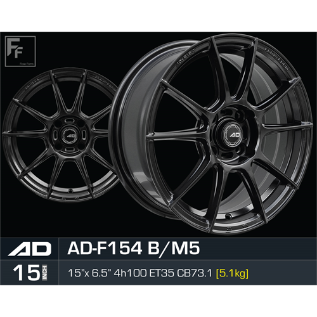This screenshot has height=317, width=317.
Task: Click the Flow Form caption text
Action: tap(26, 63)
